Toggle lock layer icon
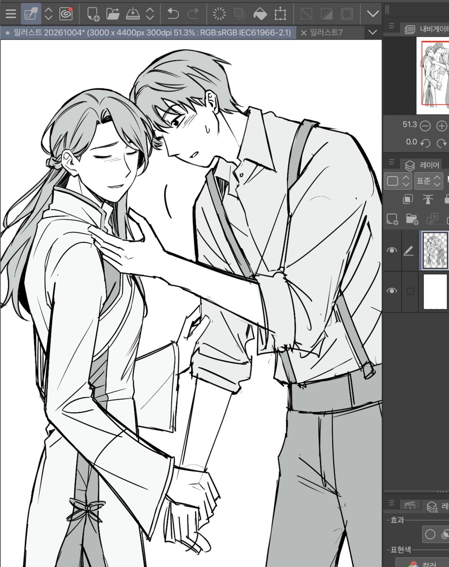The width and height of the screenshot is (449, 567). click(x=446, y=199)
